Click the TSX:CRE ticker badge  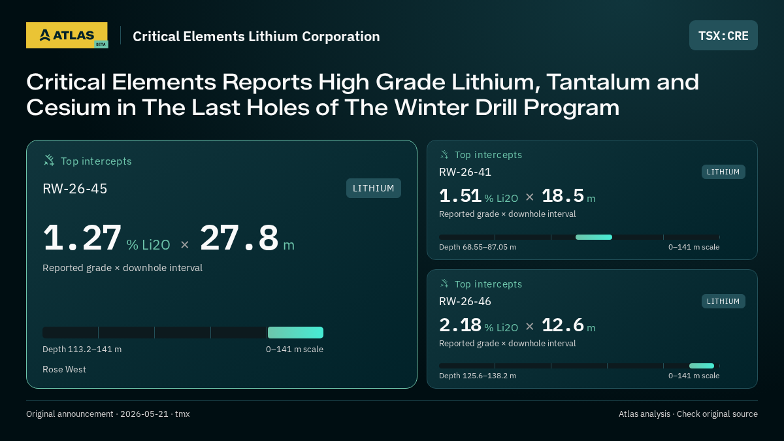pyautogui.click(x=723, y=35)
